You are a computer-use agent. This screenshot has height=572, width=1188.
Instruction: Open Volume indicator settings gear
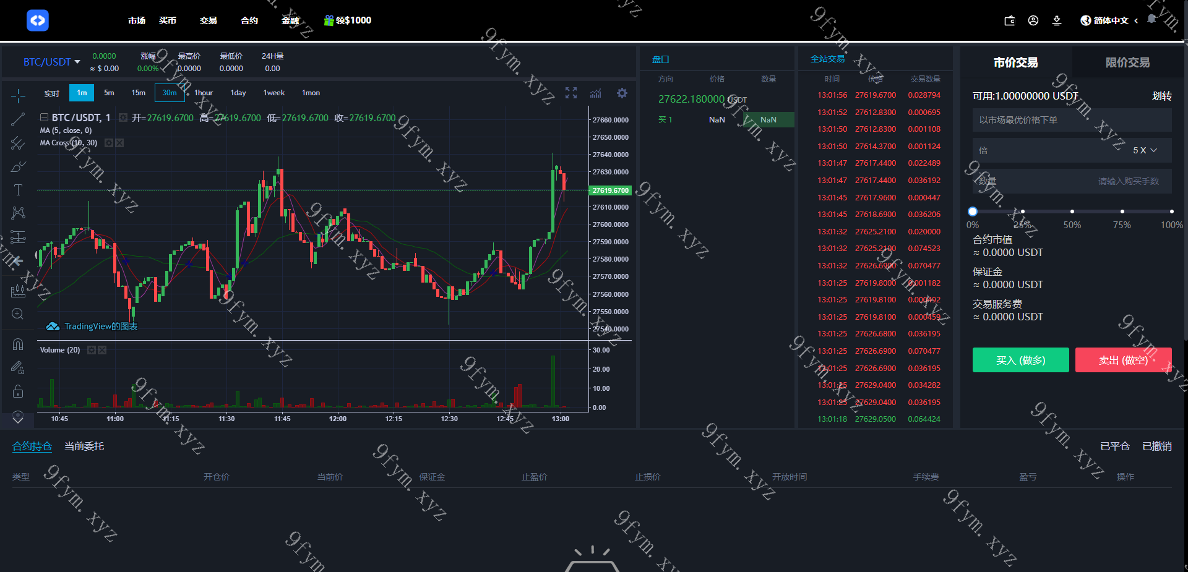(x=92, y=350)
